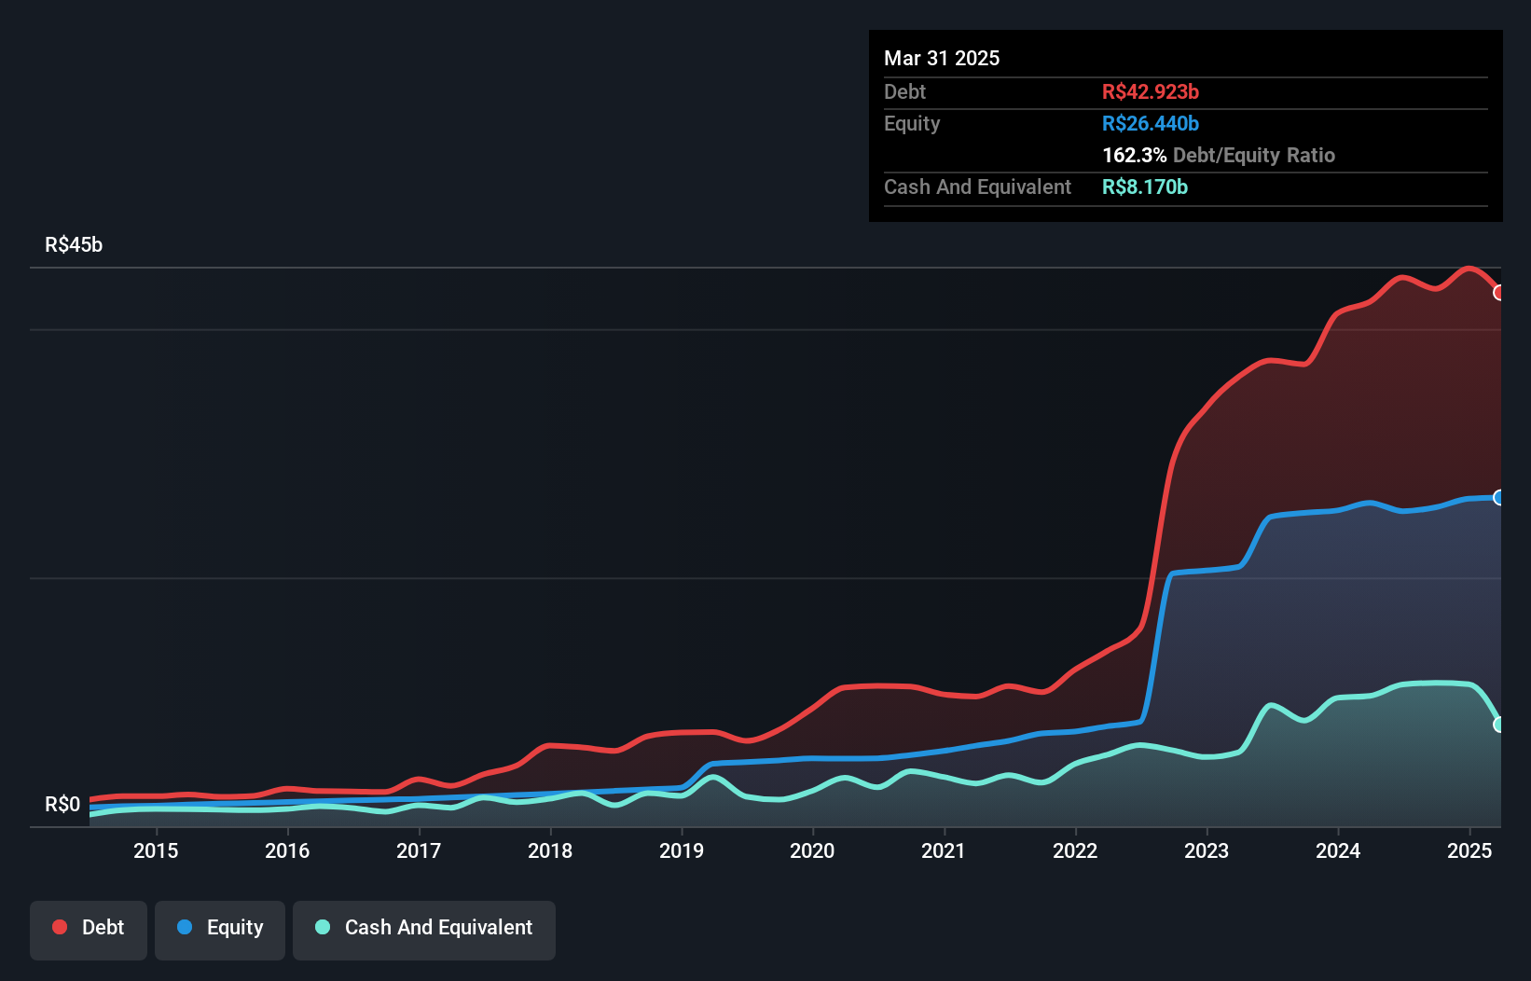Select the Equity endpoint marker on chart
The height and width of the screenshot is (981, 1531).
click(1499, 498)
